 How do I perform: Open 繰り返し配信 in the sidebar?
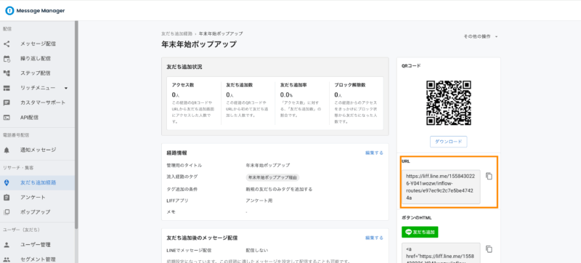(x=36, y=59)
